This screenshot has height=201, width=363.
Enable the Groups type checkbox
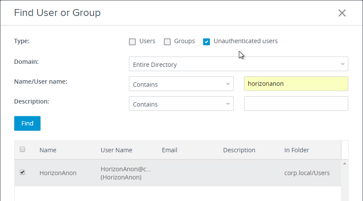click(x=167, y=42)
